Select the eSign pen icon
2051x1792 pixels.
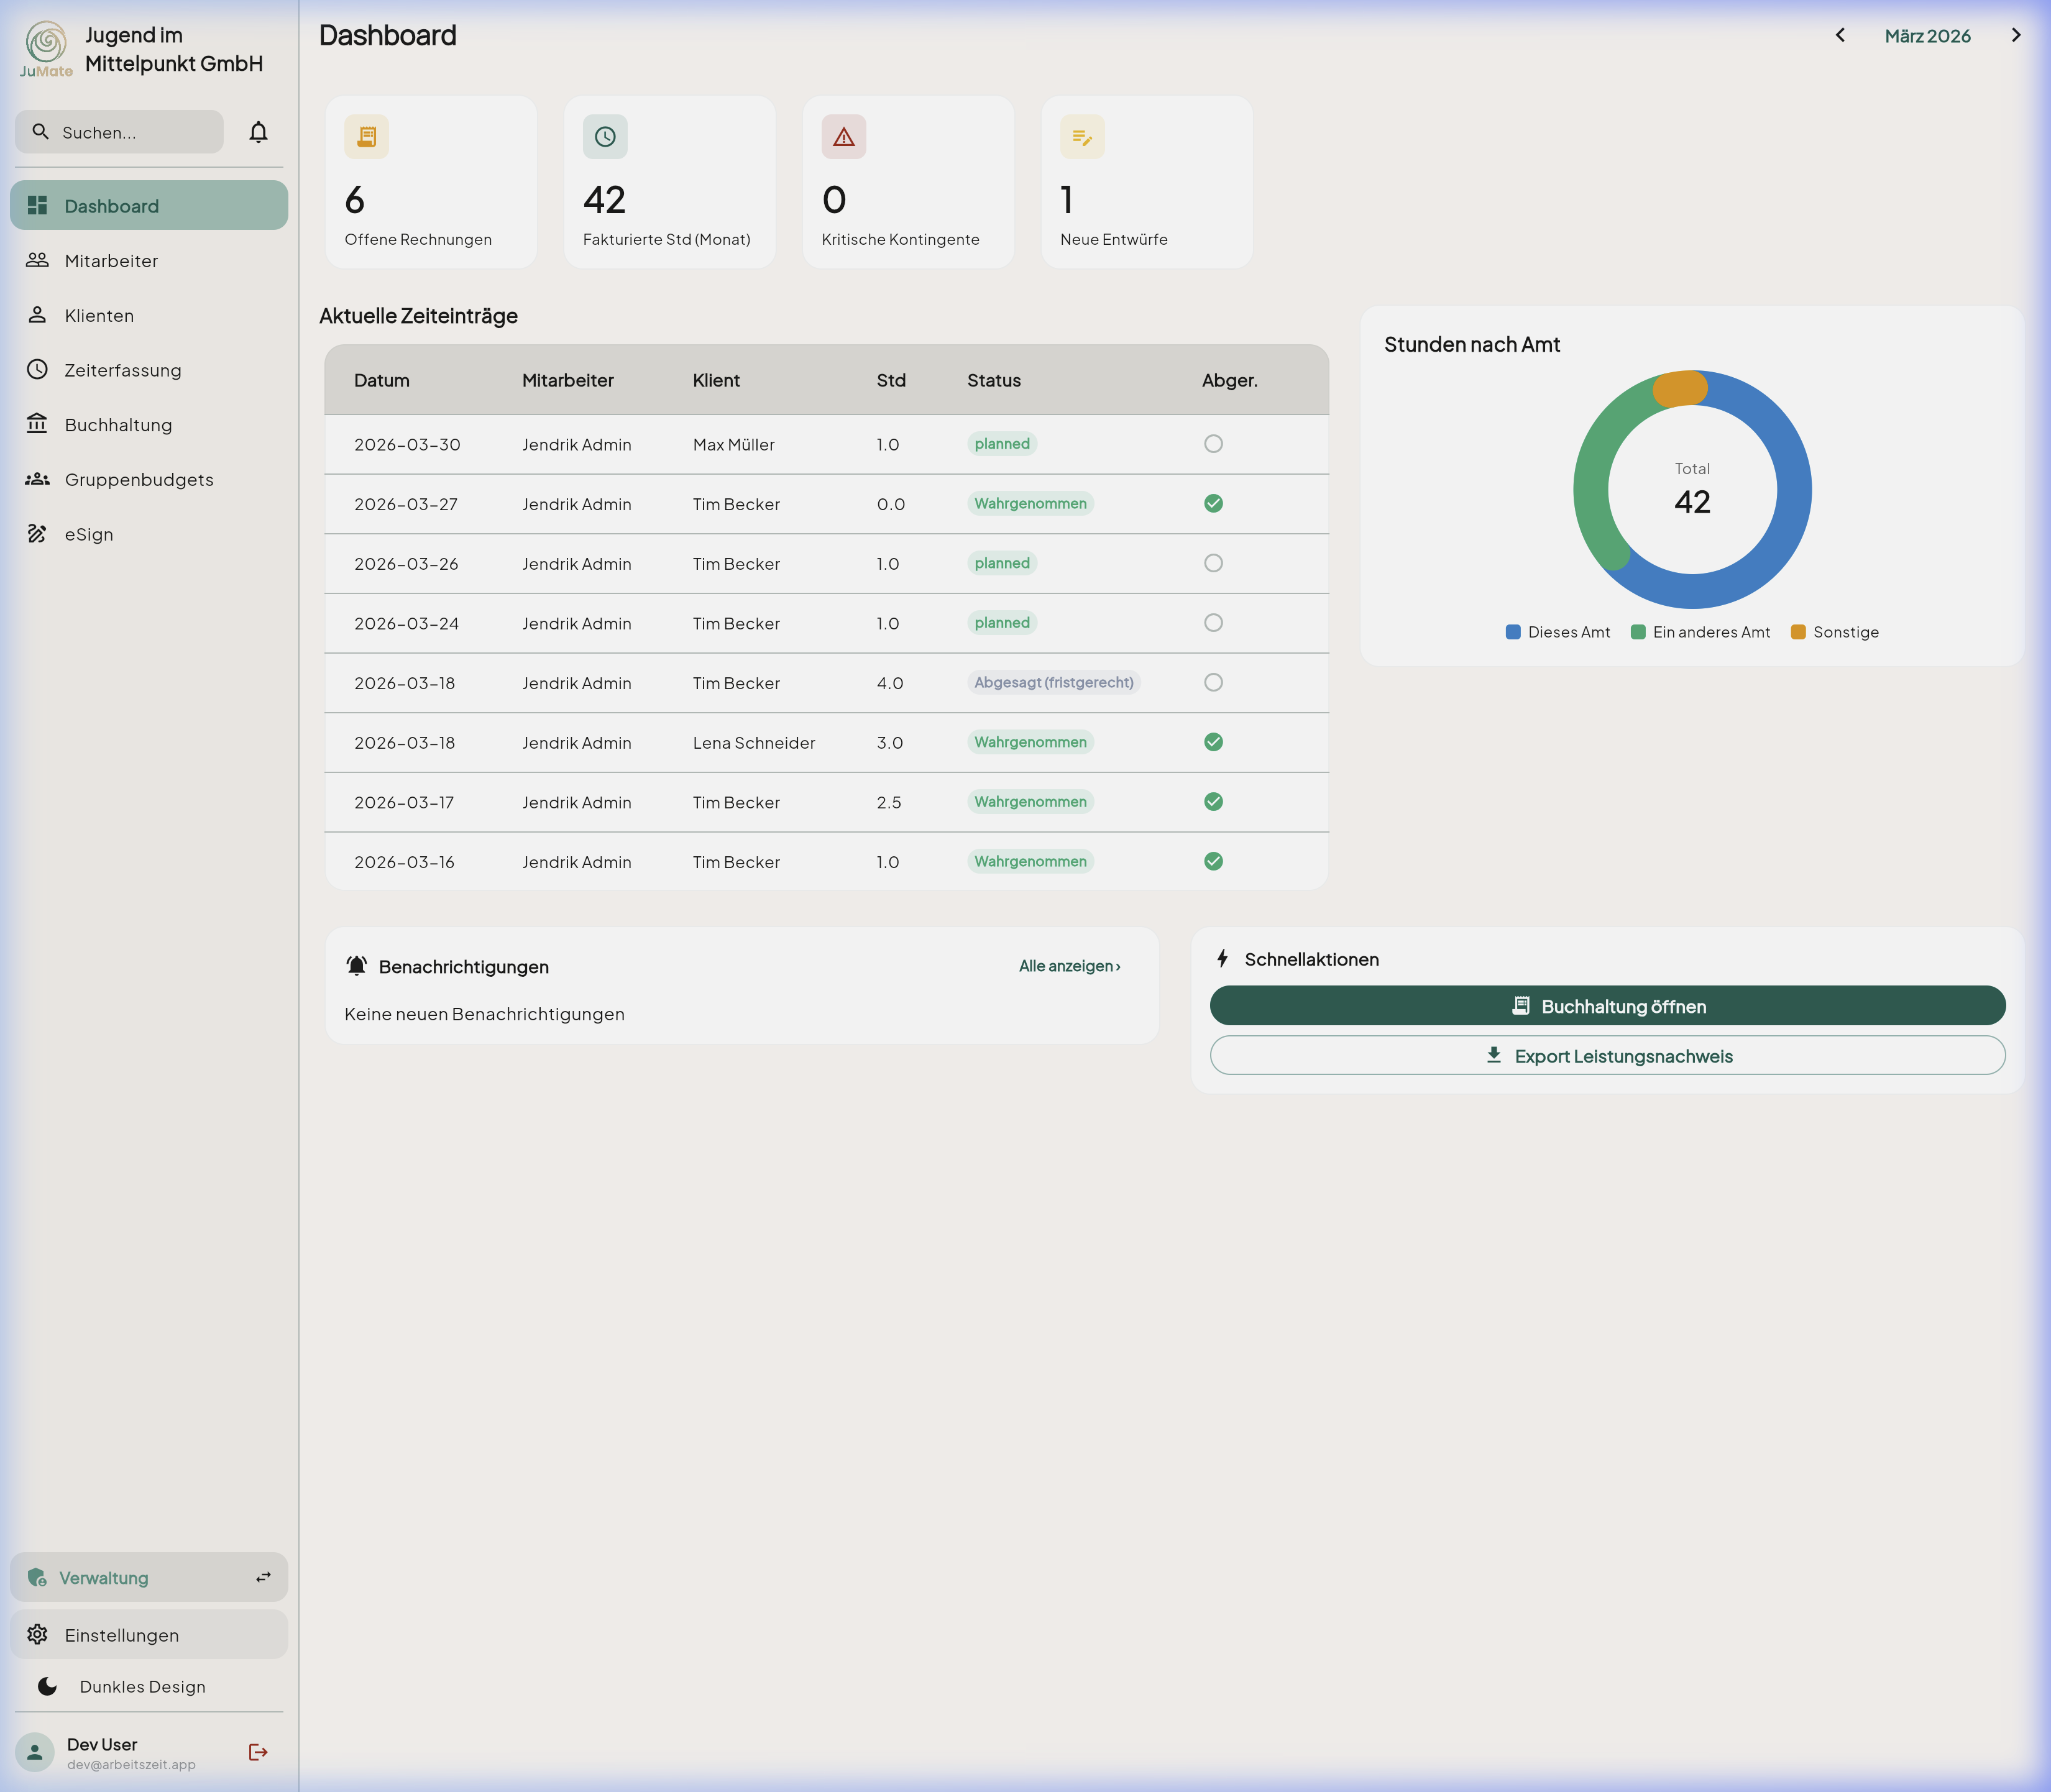37,533
